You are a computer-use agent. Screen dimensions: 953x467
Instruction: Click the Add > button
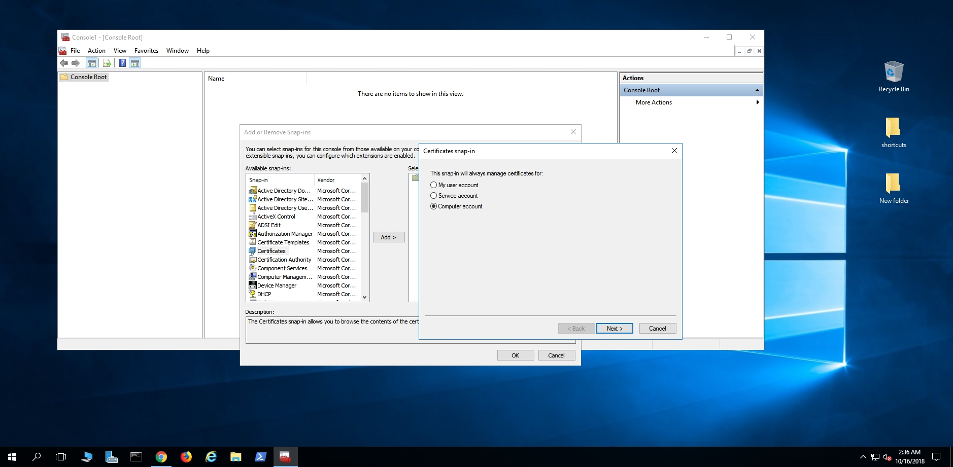point(389,237)
